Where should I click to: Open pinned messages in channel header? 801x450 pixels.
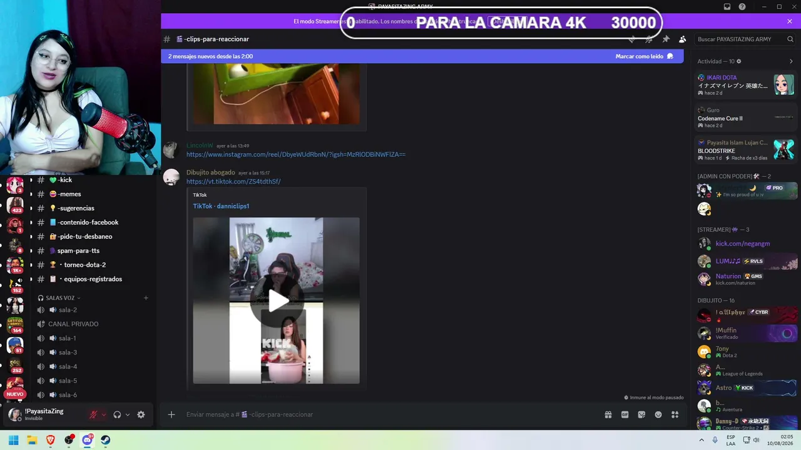[666, 39]
